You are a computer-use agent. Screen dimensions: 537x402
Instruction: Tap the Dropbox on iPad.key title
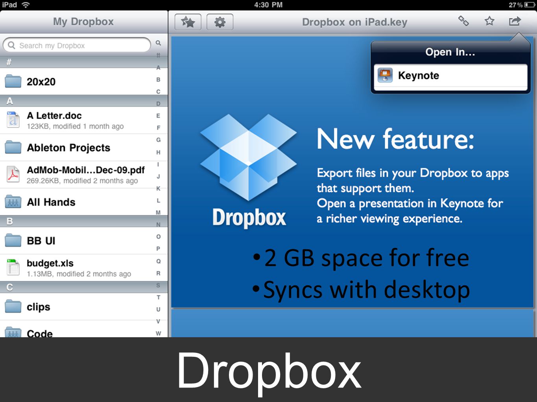[354, 22]
